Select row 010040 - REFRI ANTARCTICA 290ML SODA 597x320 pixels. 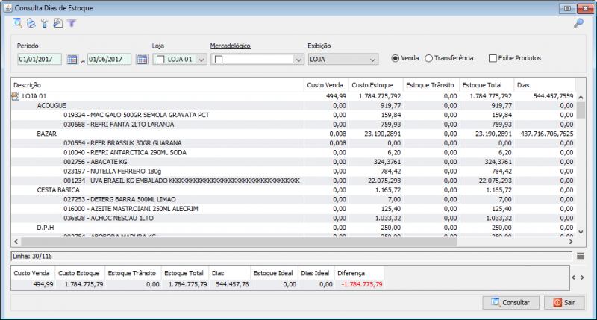pyautogui.click(x=293, y=153)
